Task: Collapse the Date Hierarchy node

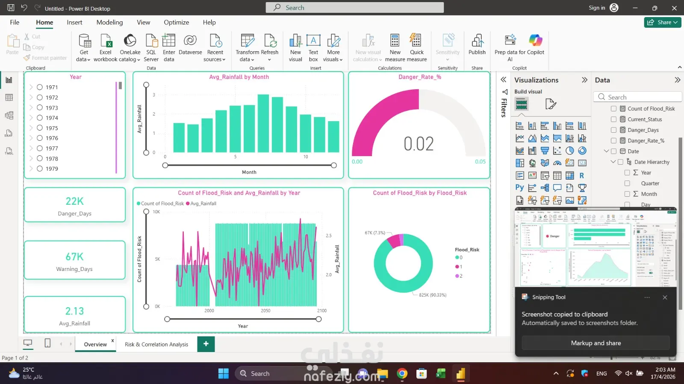Action: coord(613,162)
